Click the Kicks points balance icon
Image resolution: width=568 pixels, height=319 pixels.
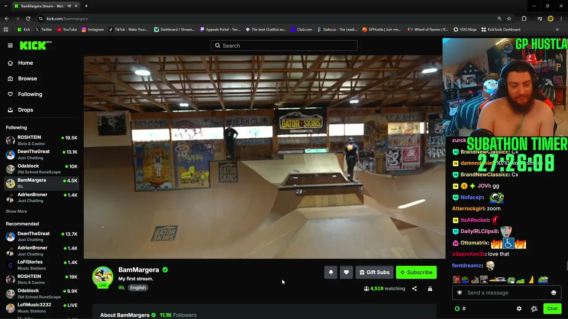(458, 308)
